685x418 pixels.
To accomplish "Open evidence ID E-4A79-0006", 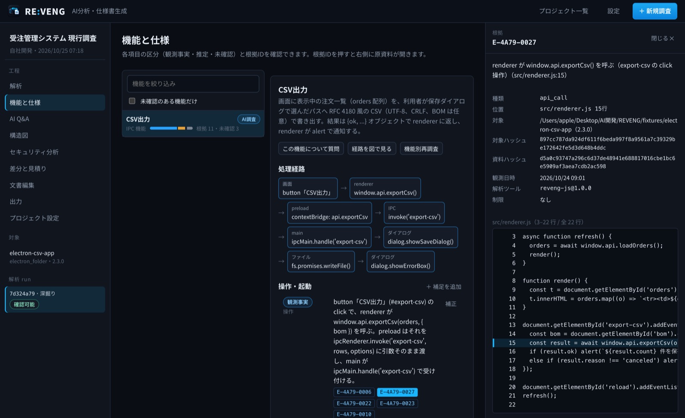I will click(354, 392).
